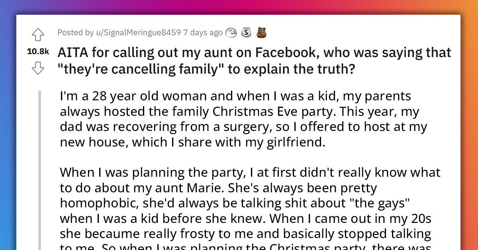Click the face award icon beside the timestamp

tap(231, 33)
